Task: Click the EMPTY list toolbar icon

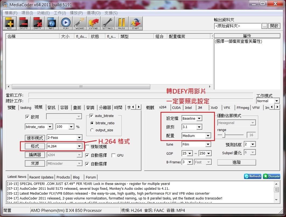Action: (x=38, y=23)
